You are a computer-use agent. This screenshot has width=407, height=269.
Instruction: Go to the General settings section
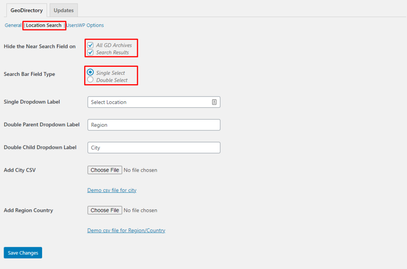[13, 25]
